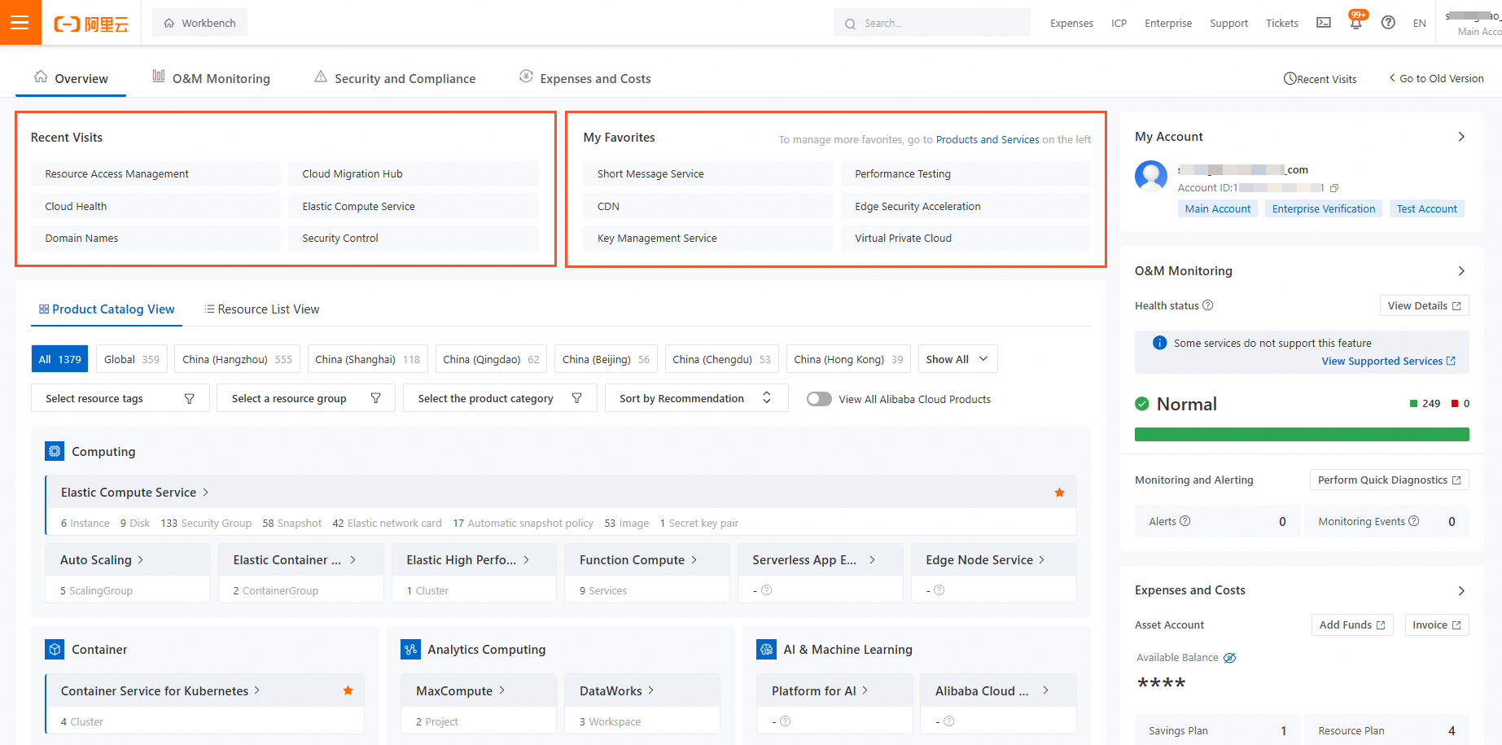Open the Select the product category filter
Image resolution: width=1502 pixels, height=745 pixels.
pyautogui.click(x=500, y=398)
